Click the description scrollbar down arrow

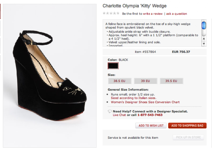204,43
